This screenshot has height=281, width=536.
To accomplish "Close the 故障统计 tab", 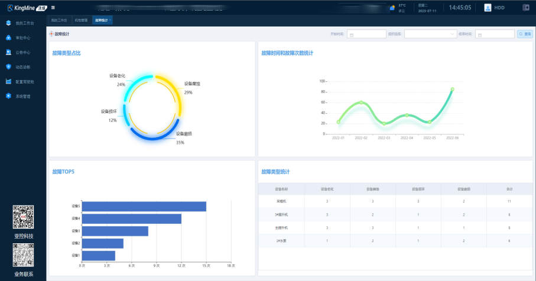I will pyautogui.click(x=110, y=20).
